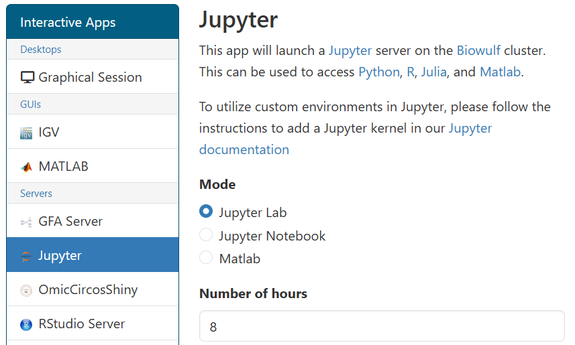Open RStudio Server app entry

point(82,324)
